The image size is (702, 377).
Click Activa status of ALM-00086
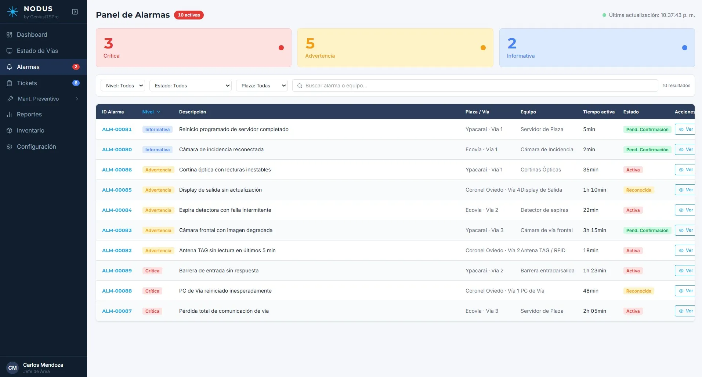click(x=633, y=170)
